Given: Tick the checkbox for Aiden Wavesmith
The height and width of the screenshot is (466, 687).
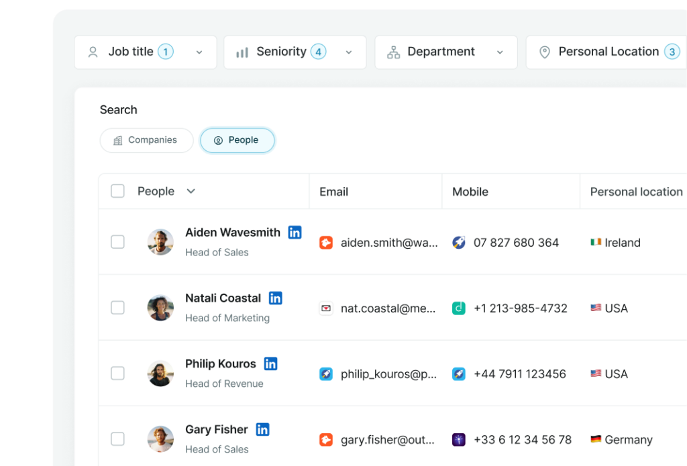Looking at the screenshot, I should tap(117, 242).
